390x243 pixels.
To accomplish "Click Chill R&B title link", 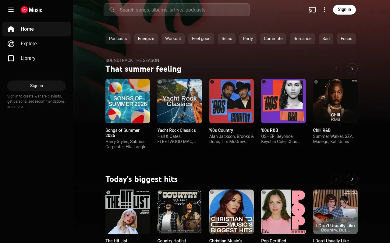I will [322, 130].
